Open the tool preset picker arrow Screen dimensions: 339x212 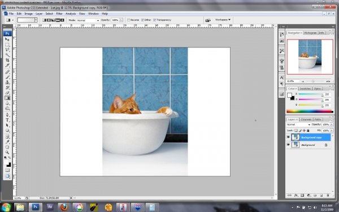13,20
